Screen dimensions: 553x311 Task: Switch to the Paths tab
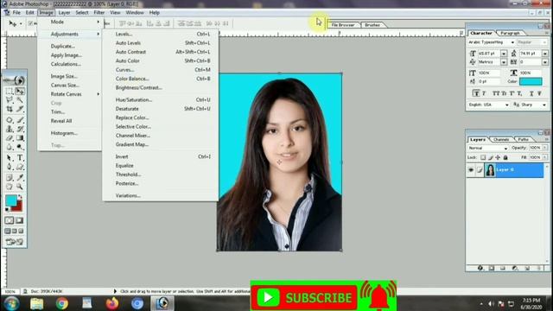[523, 140]
